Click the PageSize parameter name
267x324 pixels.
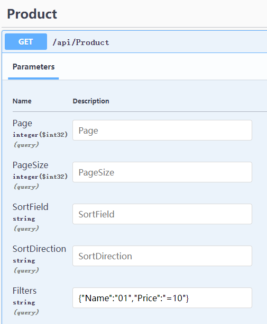[30, 165]
